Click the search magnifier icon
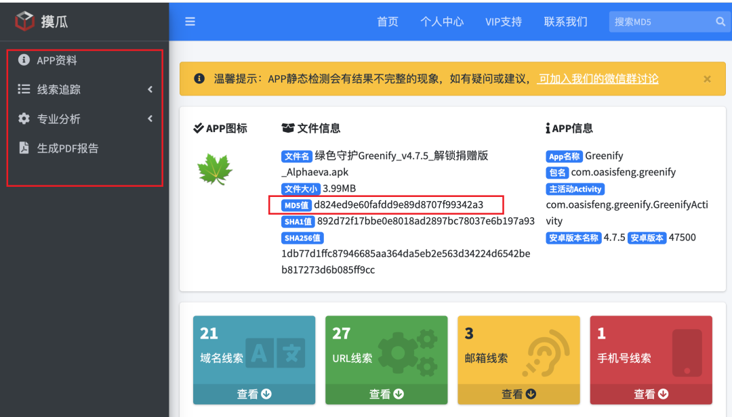 [720, 22]
